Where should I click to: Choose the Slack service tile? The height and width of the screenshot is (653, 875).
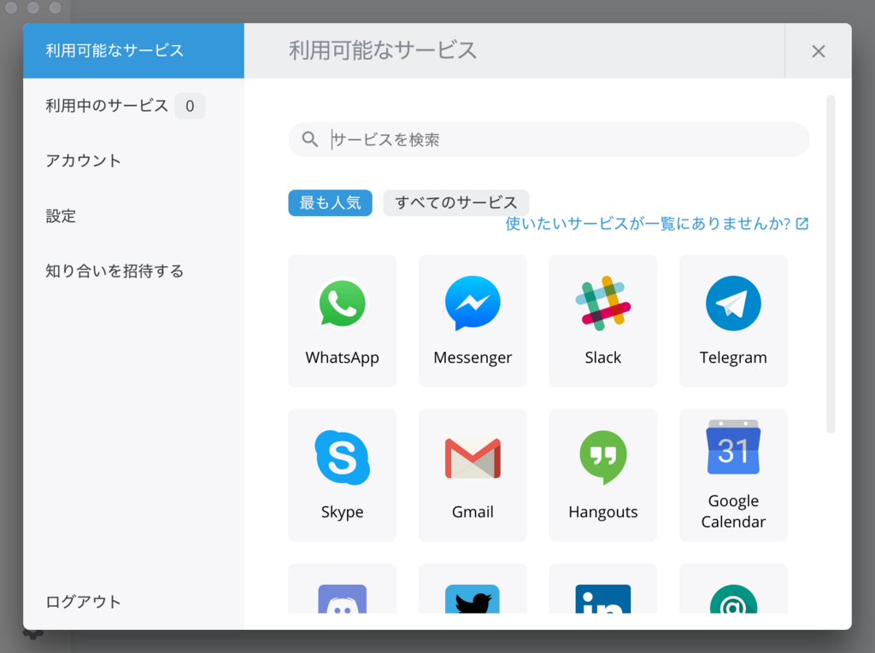coord(602,321)
